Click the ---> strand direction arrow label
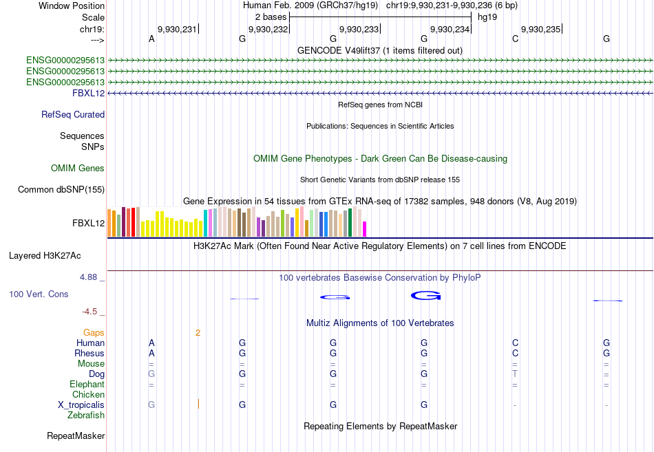Viewport: 654px width, 452px height. (x=97, y=40)
